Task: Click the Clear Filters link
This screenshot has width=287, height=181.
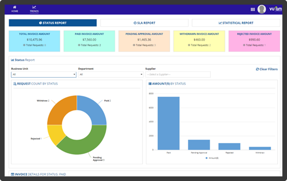Action: [266, 69]
